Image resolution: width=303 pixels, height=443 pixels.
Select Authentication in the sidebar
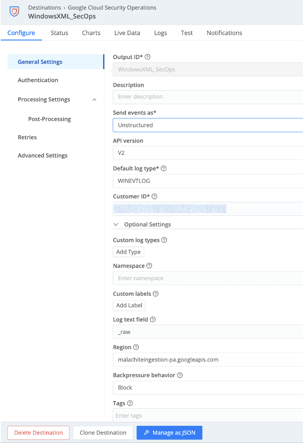click(x=38, y=80)
